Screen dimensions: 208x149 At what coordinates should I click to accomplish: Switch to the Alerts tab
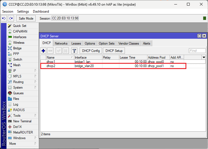click(x=146, y=43)
